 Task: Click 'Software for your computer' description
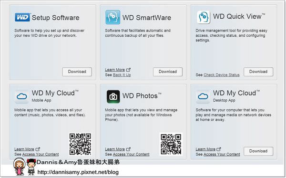point(234,115)
